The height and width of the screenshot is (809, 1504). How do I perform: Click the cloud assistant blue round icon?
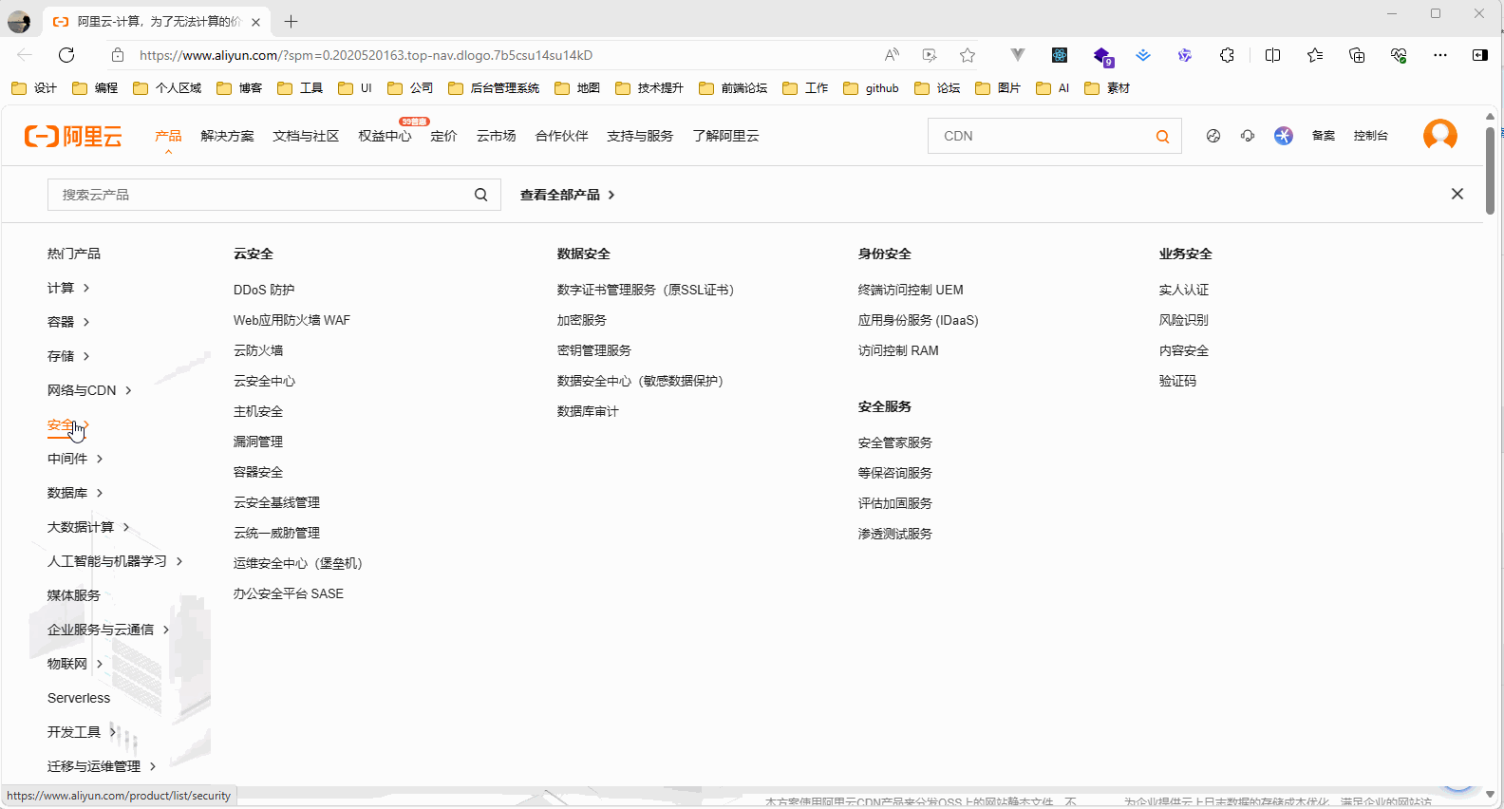click(1283, 136)
